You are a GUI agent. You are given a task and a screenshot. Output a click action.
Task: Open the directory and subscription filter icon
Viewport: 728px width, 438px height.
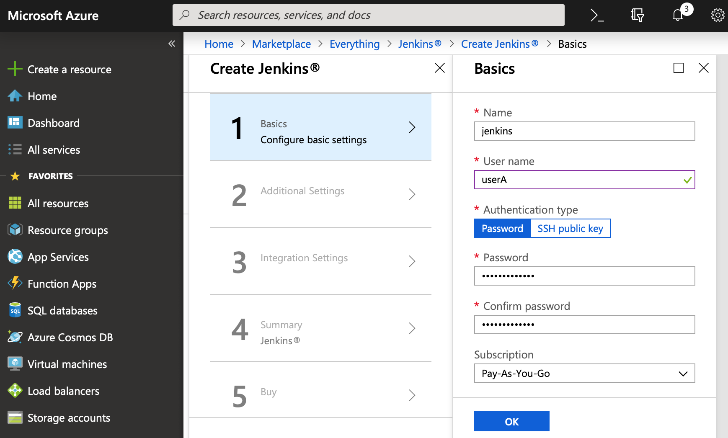(x=637, y=15)
